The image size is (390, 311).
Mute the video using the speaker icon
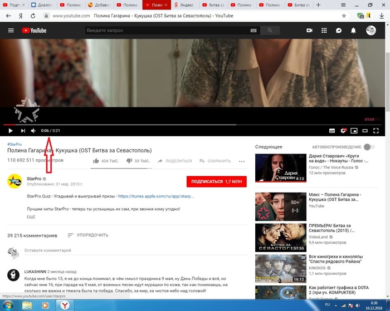pos(33,131)
